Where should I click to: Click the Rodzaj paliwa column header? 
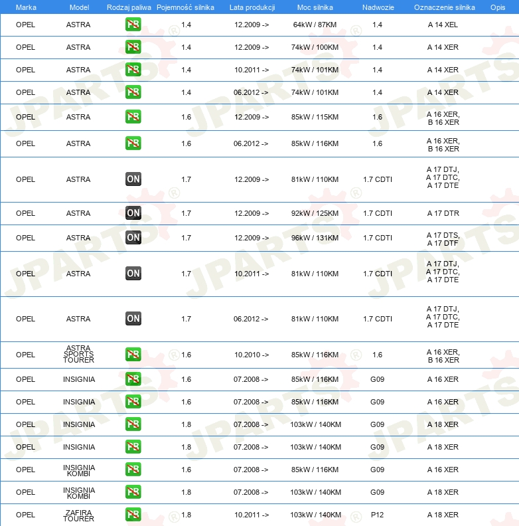tap(129, 7)
